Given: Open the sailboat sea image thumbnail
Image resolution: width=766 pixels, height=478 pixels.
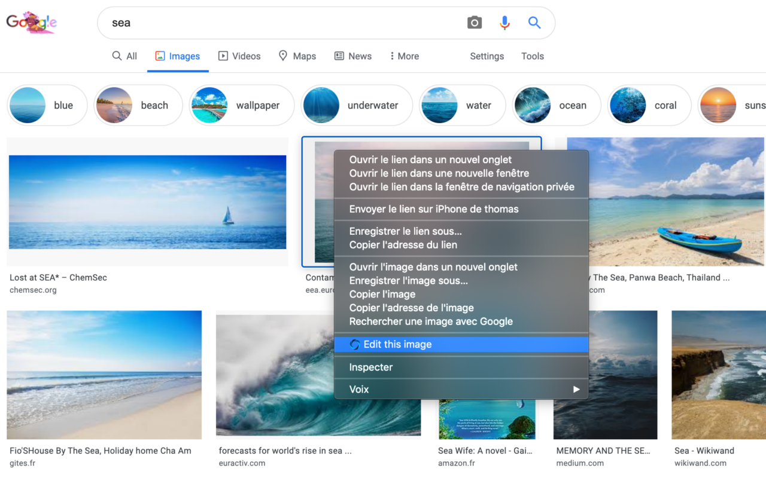Looking at the screenshot, I should [147, 202].
